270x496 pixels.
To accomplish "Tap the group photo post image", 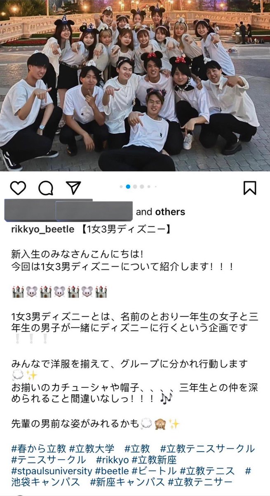I will tap(135, 86).
